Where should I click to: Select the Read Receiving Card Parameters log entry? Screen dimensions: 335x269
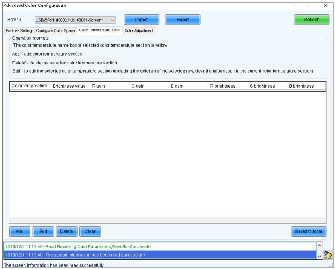pos(160,246)
